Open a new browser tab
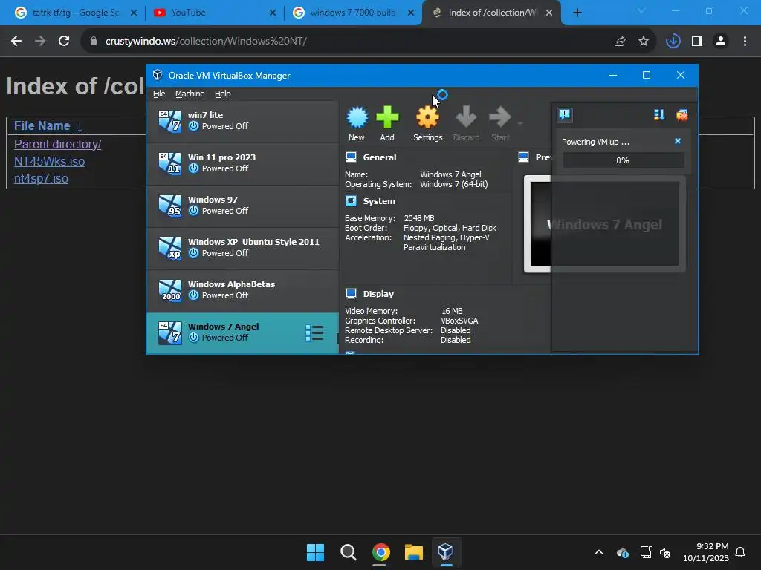The height and width of the screenshot is (570, 761). [x=577, y=13]
